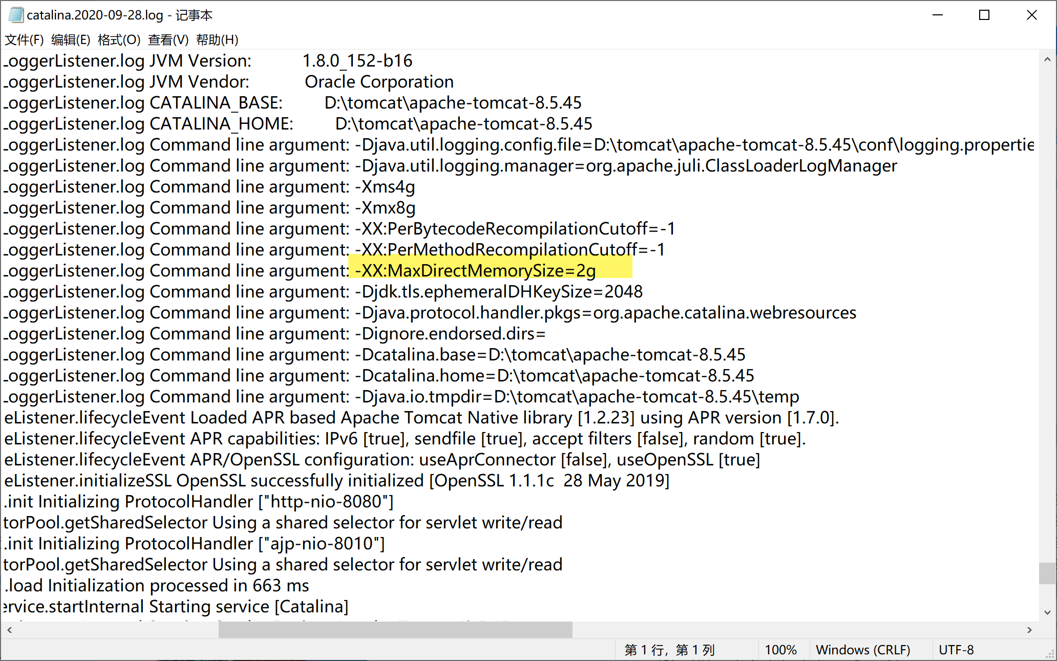Maximize the Notepad window
Viewport: 1057px width, 661px height.
(984, 15)
